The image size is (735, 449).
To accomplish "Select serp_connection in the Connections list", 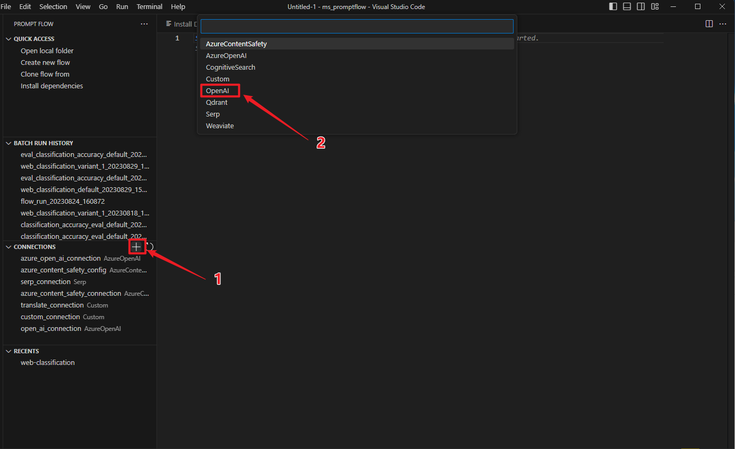I will pos(46,282).
